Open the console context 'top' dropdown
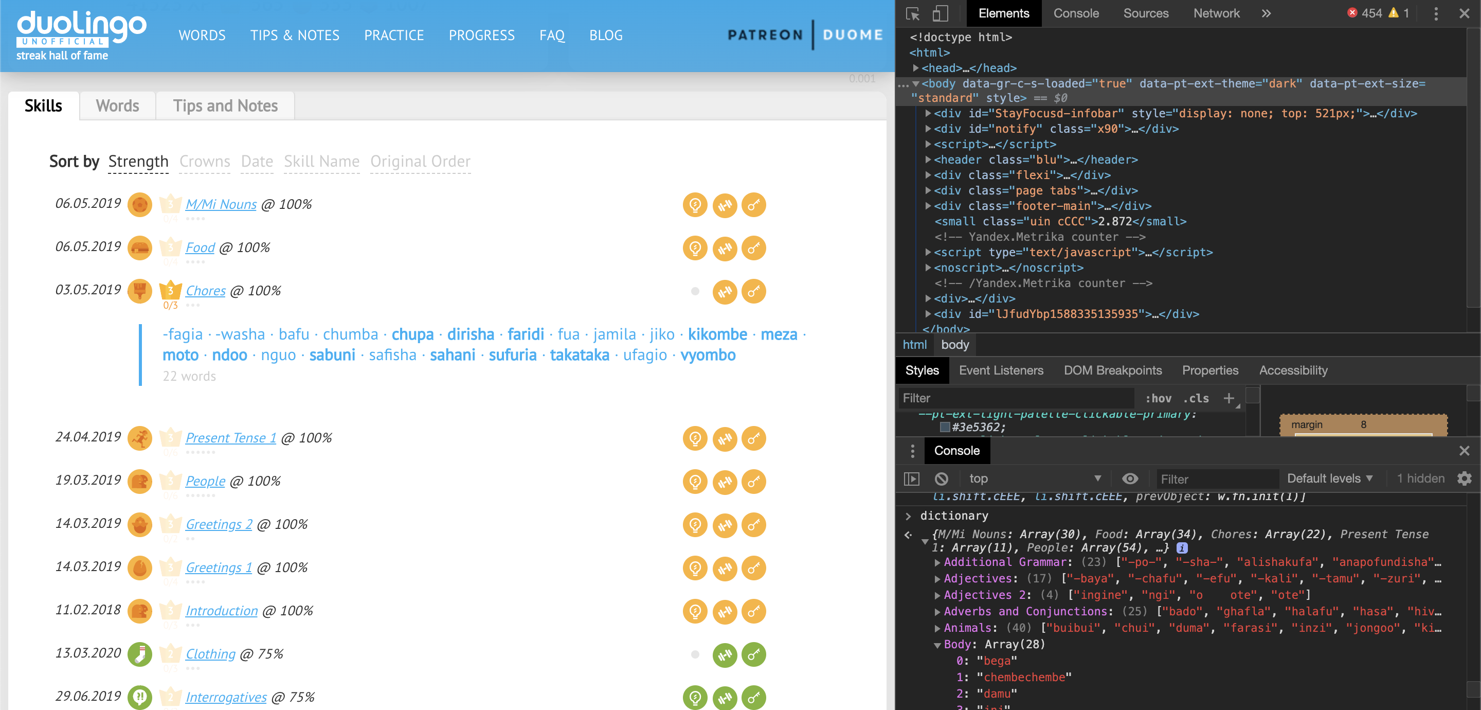Image resolution: width=1481 pixels, height=710 pixels. point(1035,478)
